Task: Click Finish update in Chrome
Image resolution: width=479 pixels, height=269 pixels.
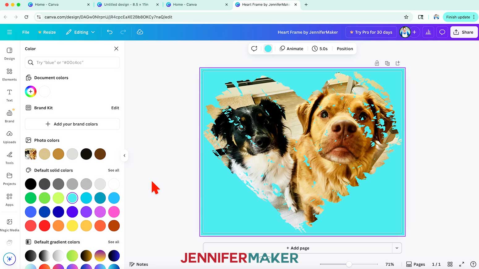Action: tap(460, 17)
